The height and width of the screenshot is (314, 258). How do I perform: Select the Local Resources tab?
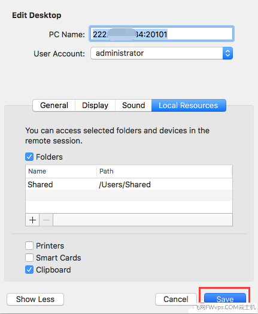point(189,105)
